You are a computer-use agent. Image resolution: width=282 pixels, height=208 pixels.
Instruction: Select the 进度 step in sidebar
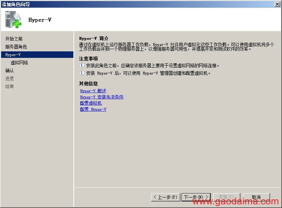pyautogui.click(x=9, y=78)
